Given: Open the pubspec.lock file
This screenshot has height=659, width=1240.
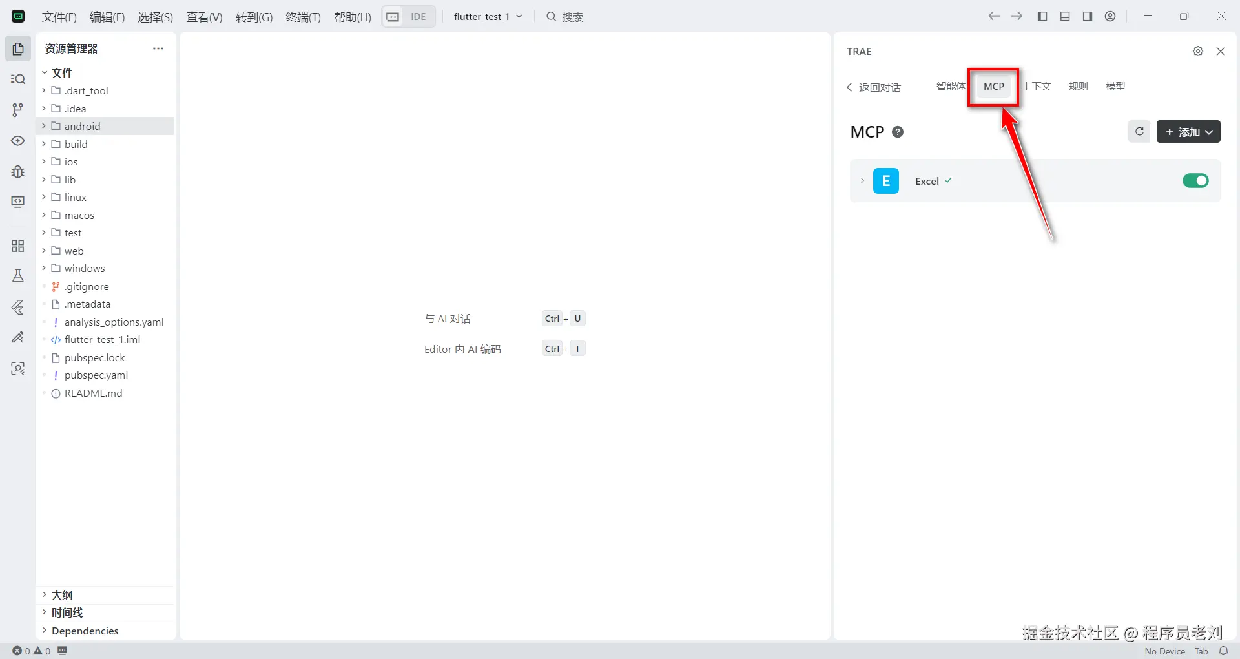Looking at the screenshot, I should [x=94, y=357].
